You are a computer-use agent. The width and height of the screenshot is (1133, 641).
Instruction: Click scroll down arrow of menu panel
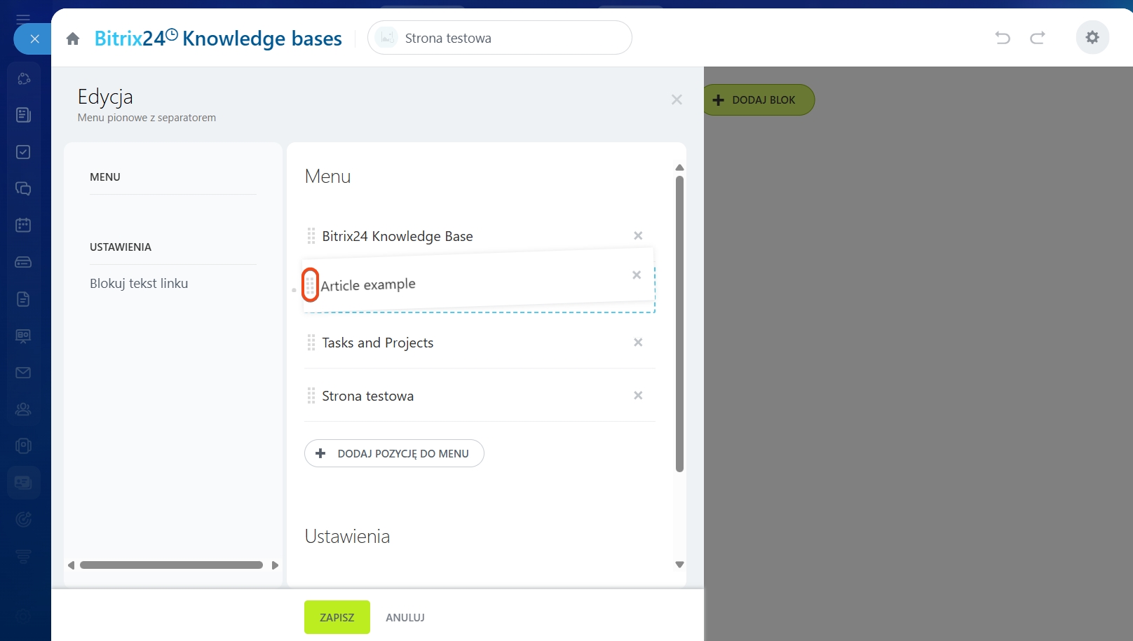click(679, 565)
